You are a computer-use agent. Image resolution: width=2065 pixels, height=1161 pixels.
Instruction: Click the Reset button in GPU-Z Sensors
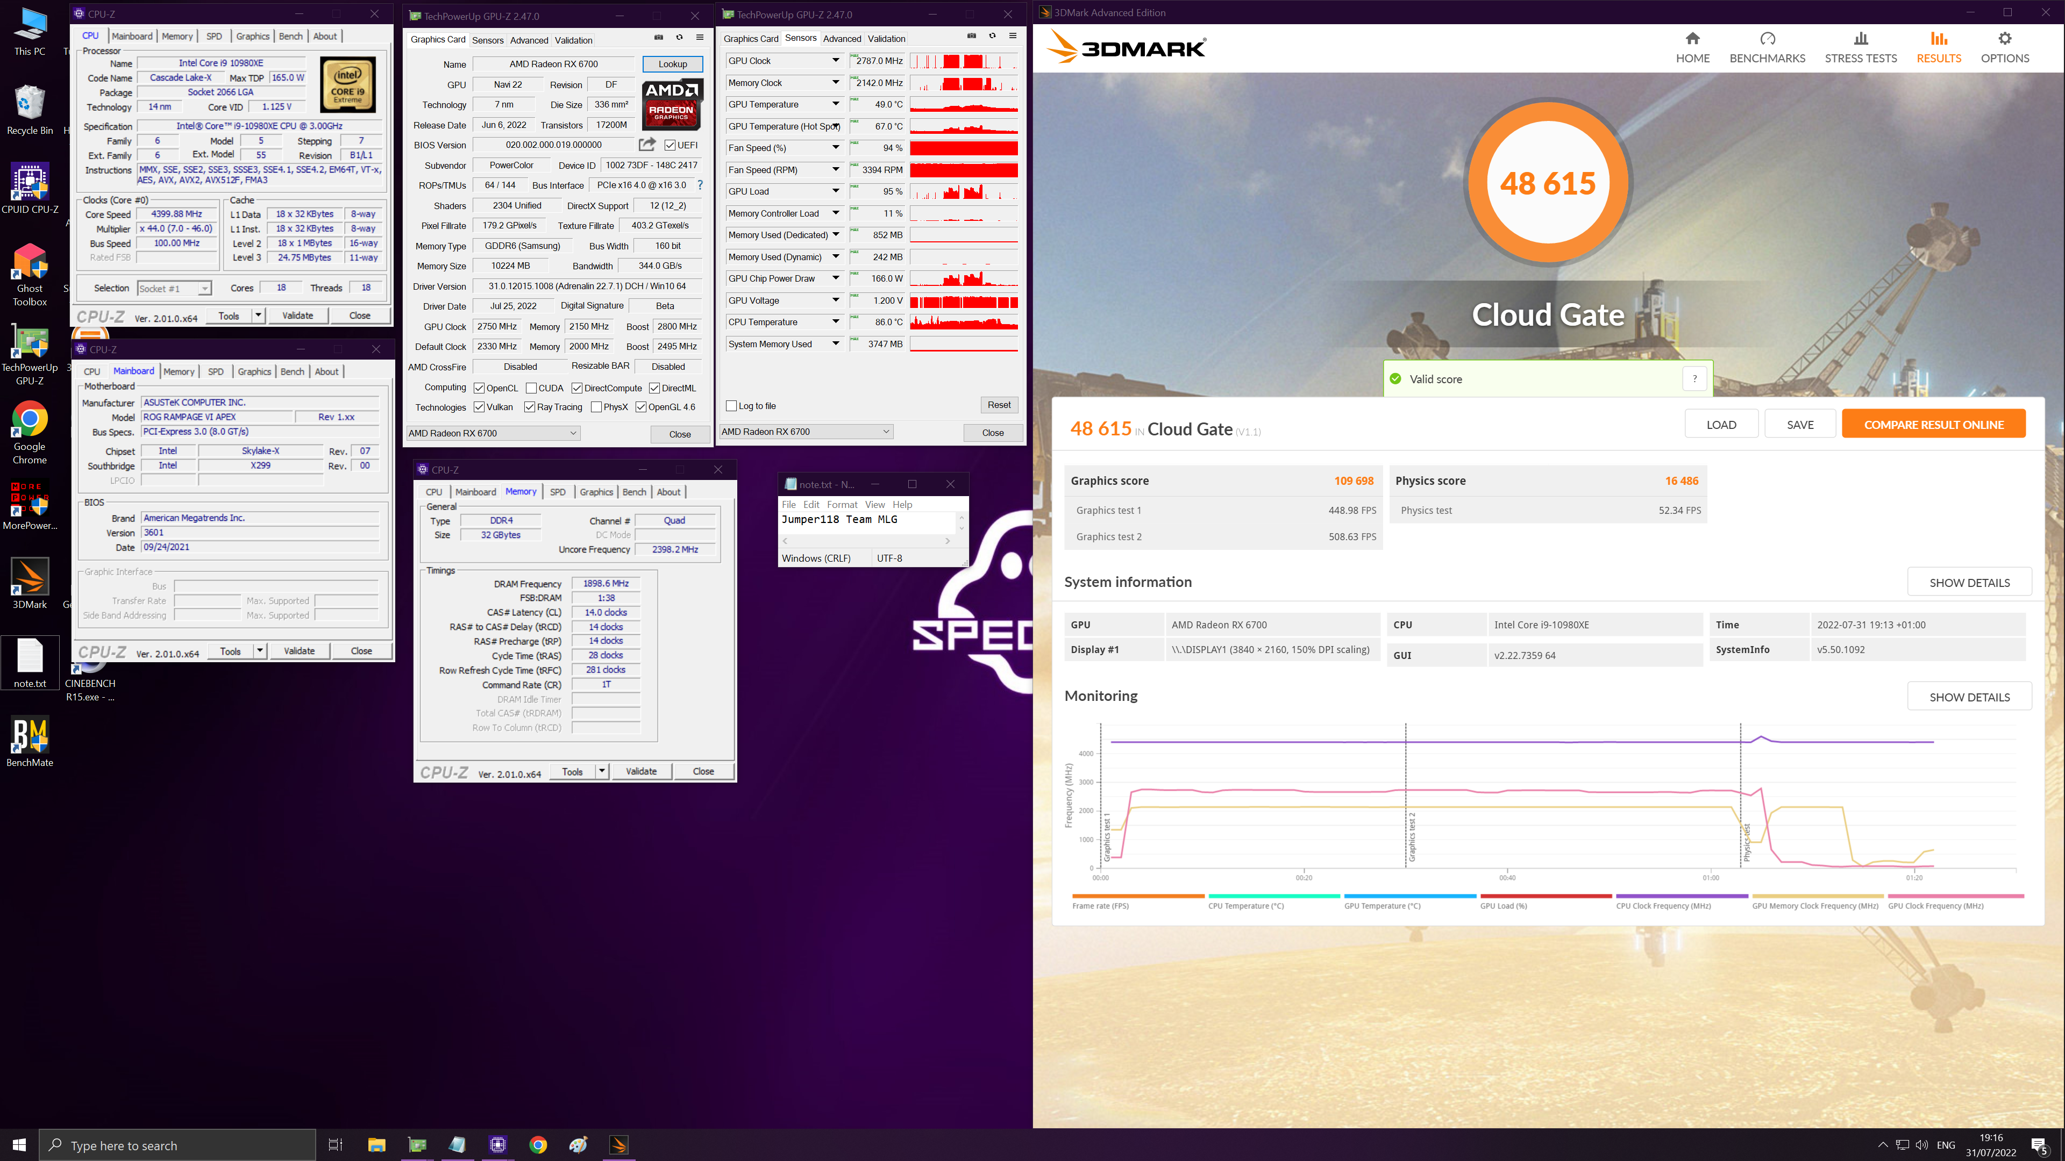pyautogui.click(x=999, y=405)
